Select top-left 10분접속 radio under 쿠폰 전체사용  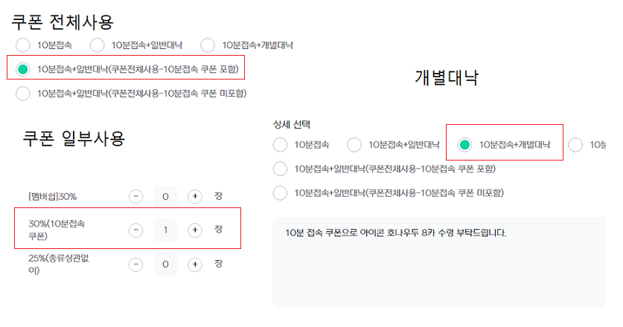[x=23, y=45]
